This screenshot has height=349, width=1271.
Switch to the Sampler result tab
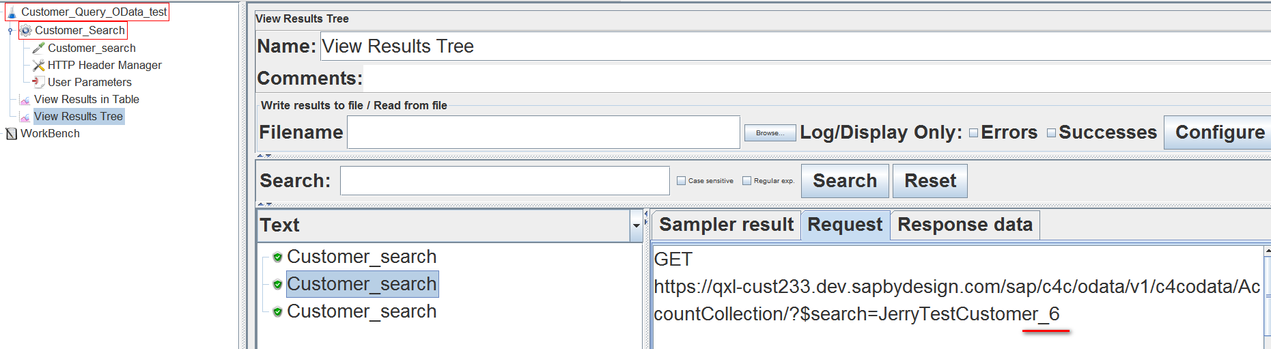point(726,225)
